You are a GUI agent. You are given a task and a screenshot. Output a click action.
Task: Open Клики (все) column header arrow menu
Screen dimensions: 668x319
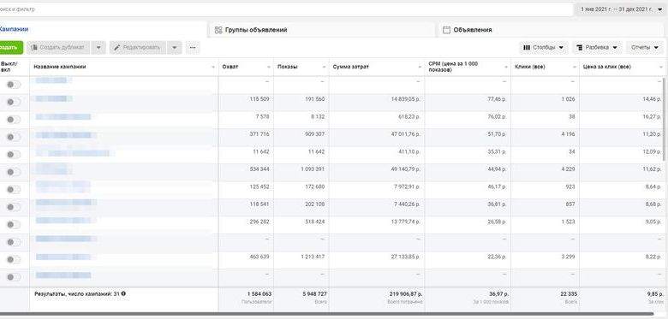pyautogui.click(x=576, y=68)
